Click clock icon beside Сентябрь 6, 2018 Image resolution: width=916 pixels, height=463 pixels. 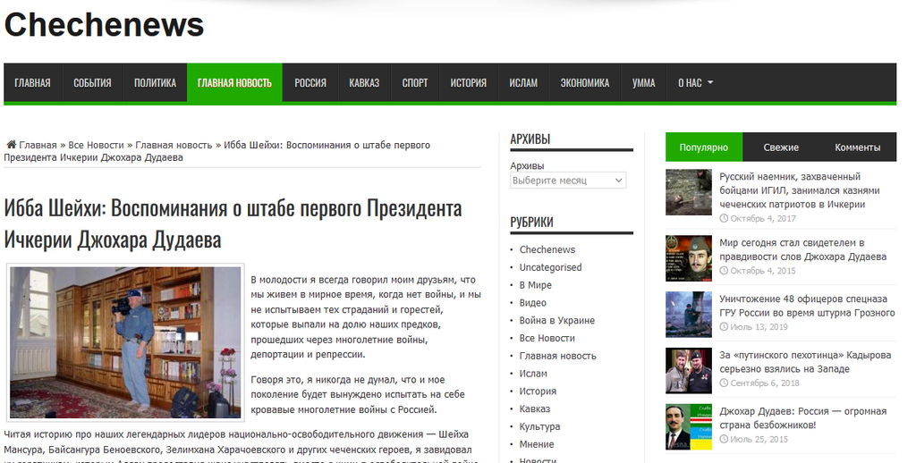[x=724, y=383]
